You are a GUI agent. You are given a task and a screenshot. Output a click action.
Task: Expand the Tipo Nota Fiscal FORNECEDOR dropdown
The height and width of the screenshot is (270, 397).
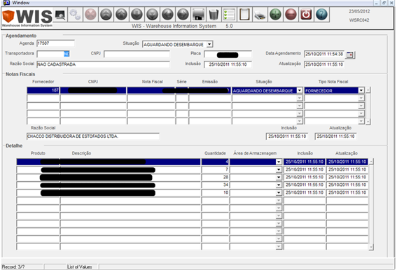(x=361, y=90)
